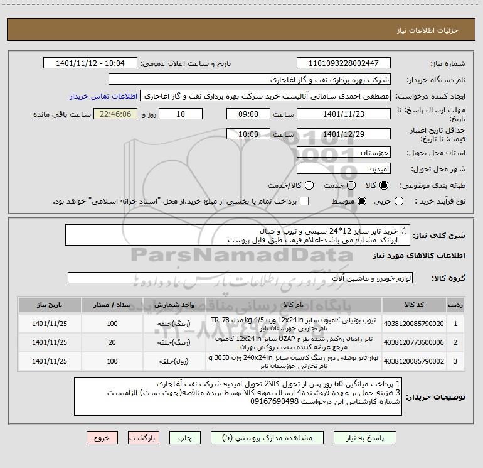This screenshot has width=483, height=468.
Task: Click the announcement date field 1401/11/12 - 10:04
Action: tap(90, 63)
